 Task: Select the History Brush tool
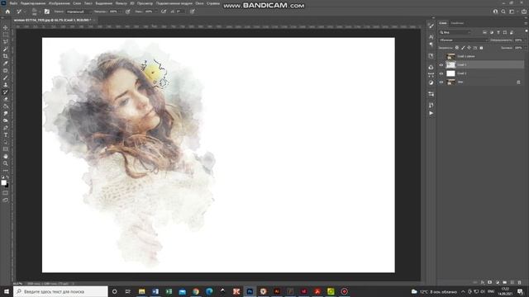coord(6,92)
